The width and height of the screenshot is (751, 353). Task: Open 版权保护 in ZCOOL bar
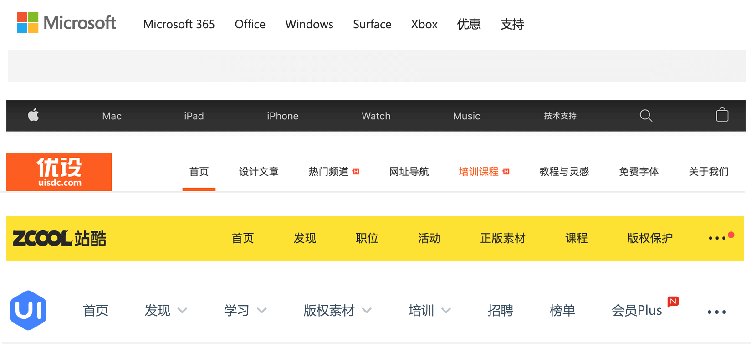tap(650, 238)
